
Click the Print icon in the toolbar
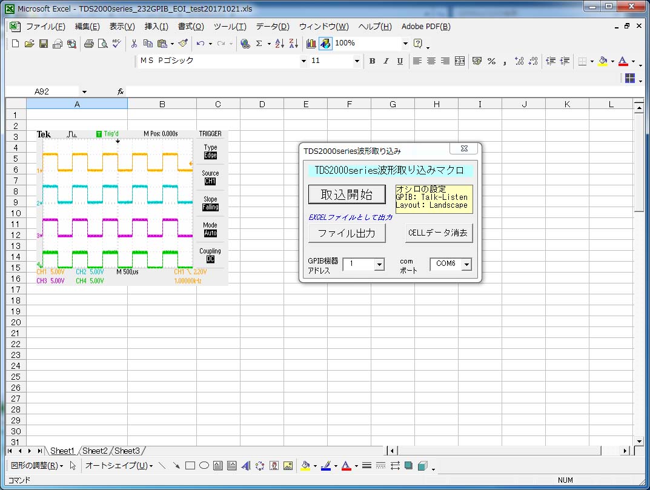[x=88, y=44]
